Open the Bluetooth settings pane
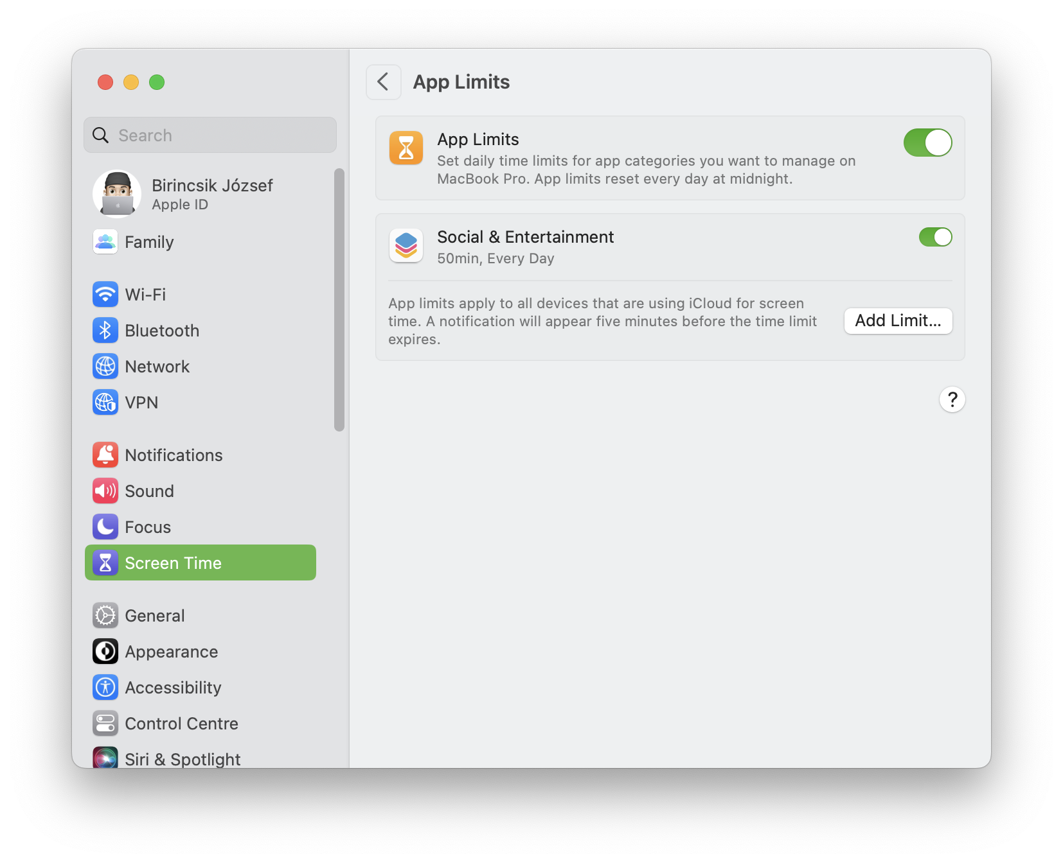This screenshot has height=863, width=1063. click(x=201, y=331)
